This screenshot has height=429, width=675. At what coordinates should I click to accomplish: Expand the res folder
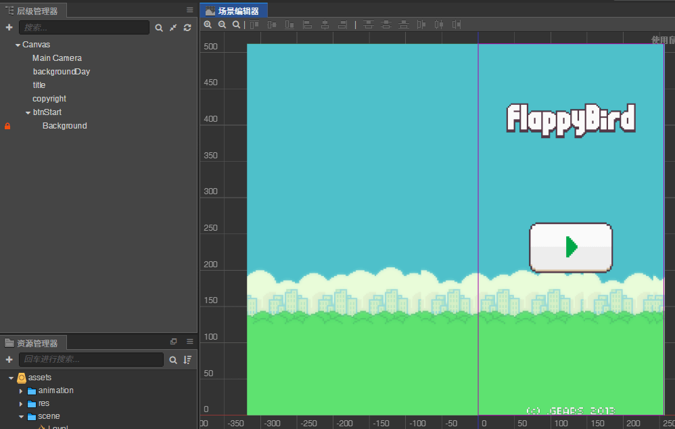(21, 404)
